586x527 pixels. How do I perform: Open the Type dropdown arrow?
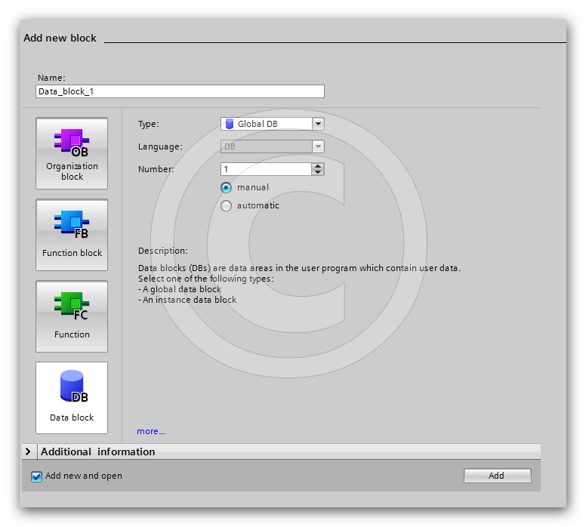tap(318, 124)
